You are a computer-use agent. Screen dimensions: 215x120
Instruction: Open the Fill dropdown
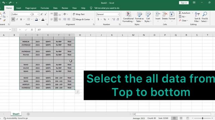coord(182,17)
